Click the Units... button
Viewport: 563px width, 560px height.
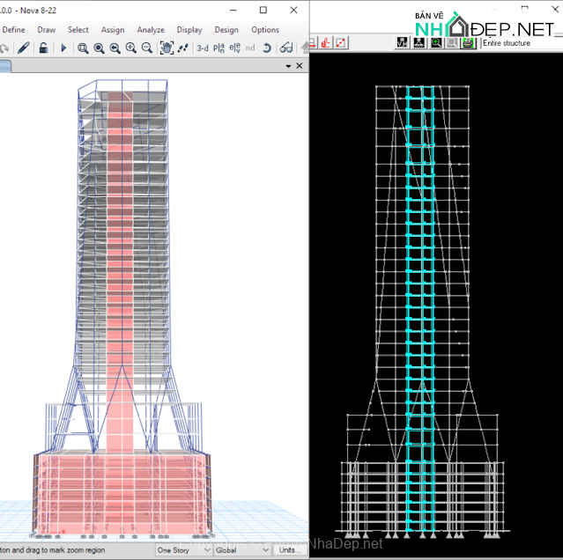pos(288,550)
